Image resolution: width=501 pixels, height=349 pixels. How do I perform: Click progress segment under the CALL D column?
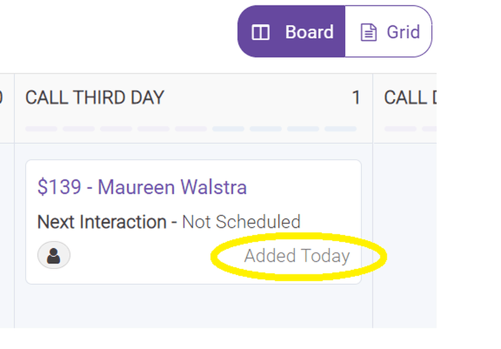[x=400, y=129]
